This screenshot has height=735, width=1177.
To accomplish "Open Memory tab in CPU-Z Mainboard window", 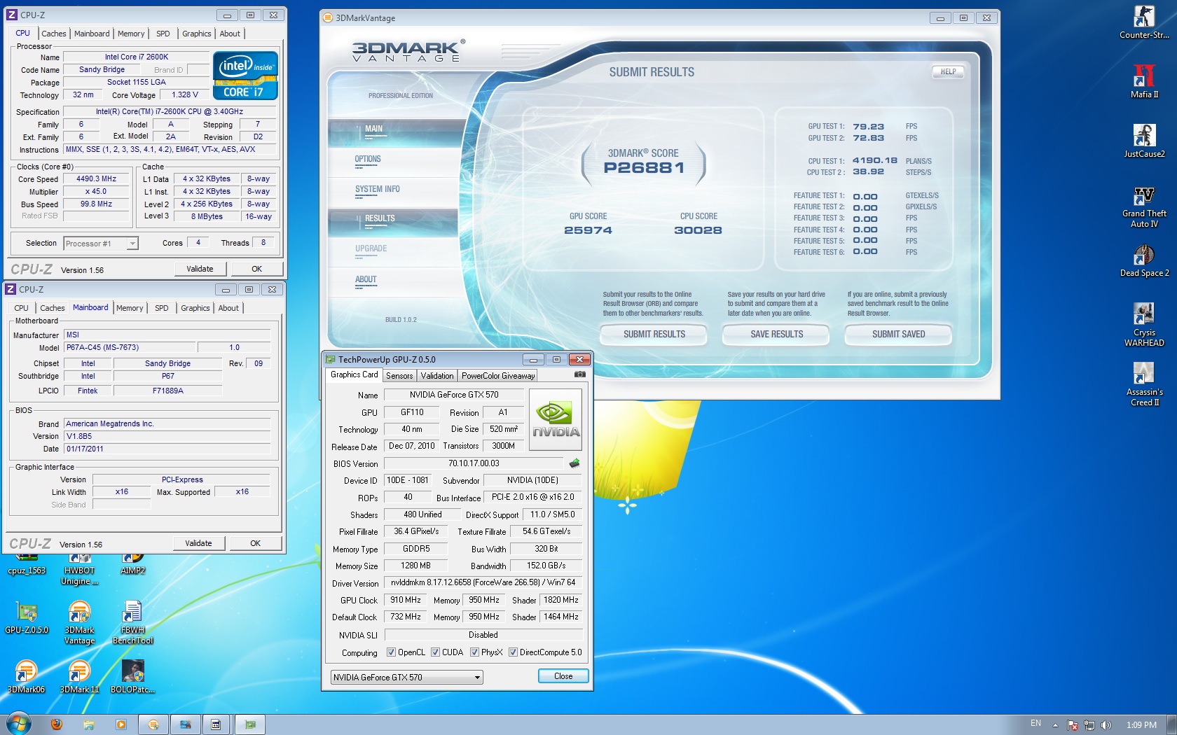I will [130, 308].
